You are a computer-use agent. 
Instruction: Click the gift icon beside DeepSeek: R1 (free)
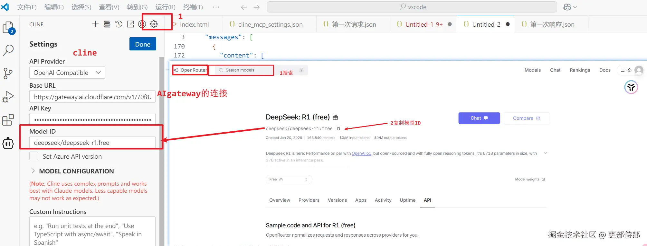[335, 118]
